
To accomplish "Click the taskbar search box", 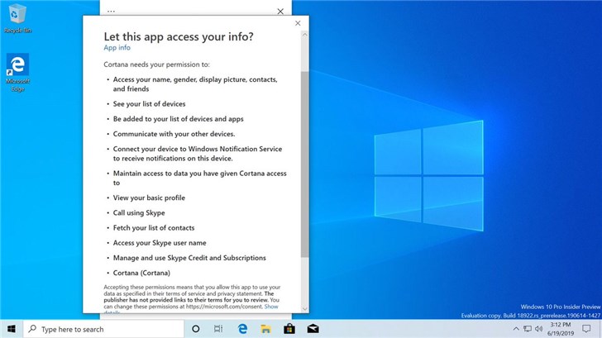I will pyautogui.click(x=103, y=328).
